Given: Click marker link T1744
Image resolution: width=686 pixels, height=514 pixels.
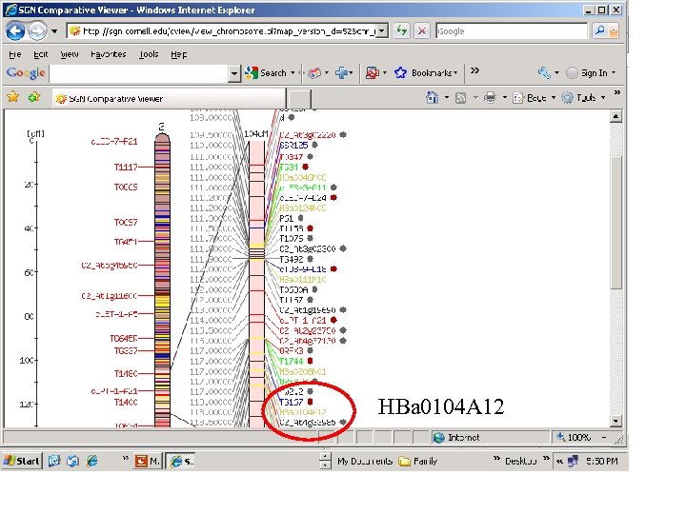Looking at the screenshot, I should coord(292,361).
